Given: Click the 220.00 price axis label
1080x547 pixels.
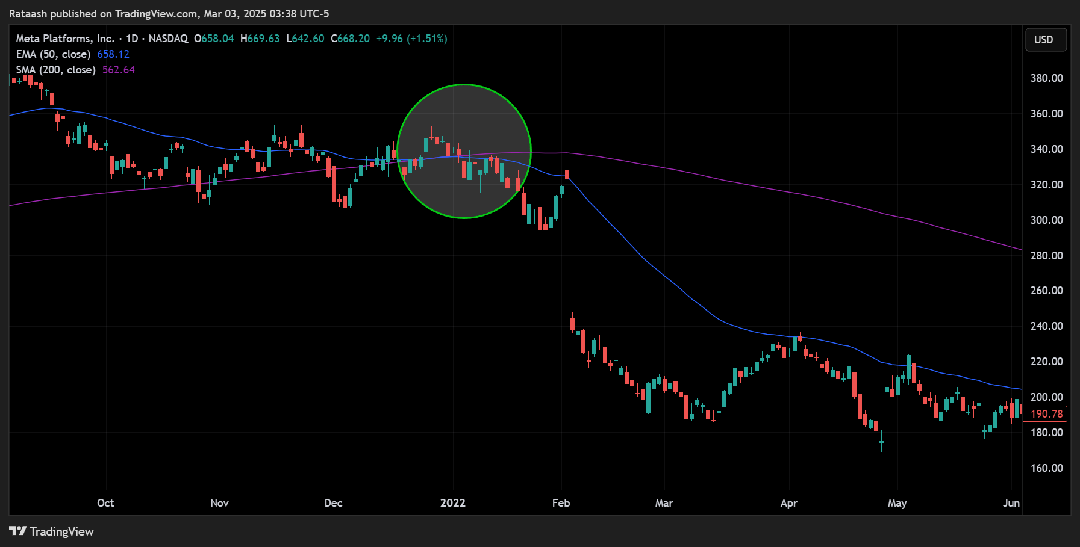Looking at the screenshot, I should point(1046,362).
